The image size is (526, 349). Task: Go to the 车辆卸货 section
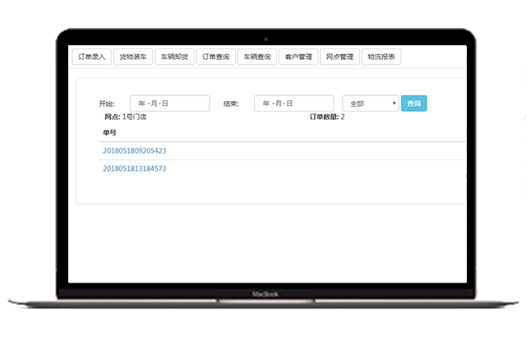coord(174,57)
